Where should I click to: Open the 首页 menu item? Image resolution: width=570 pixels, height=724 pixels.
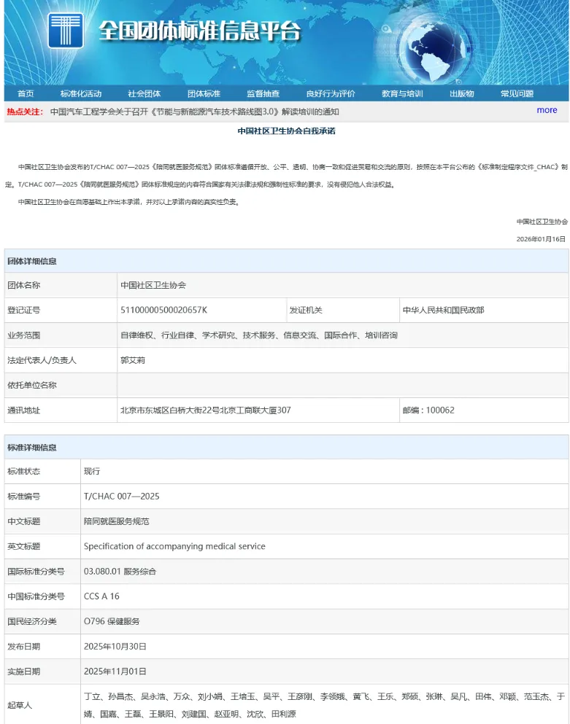[26, 93]
